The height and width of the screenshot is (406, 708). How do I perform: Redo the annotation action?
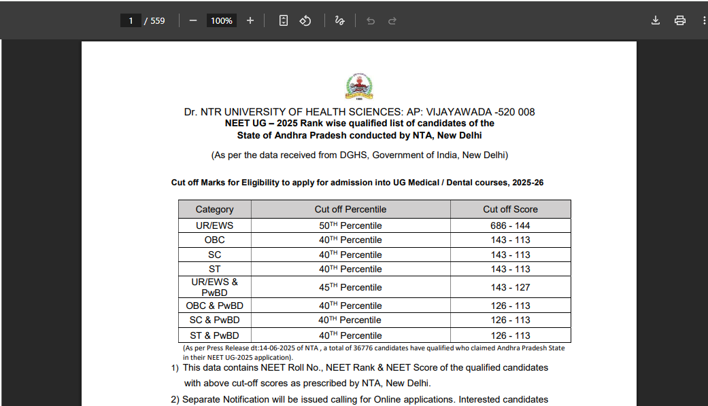(392, 21)
